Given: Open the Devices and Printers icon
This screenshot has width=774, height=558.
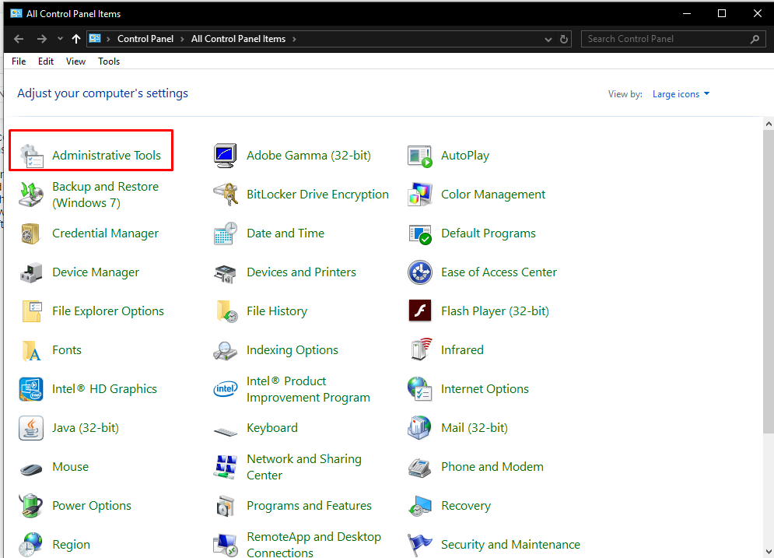Looking at the screenshot, I should coord(225,272).
